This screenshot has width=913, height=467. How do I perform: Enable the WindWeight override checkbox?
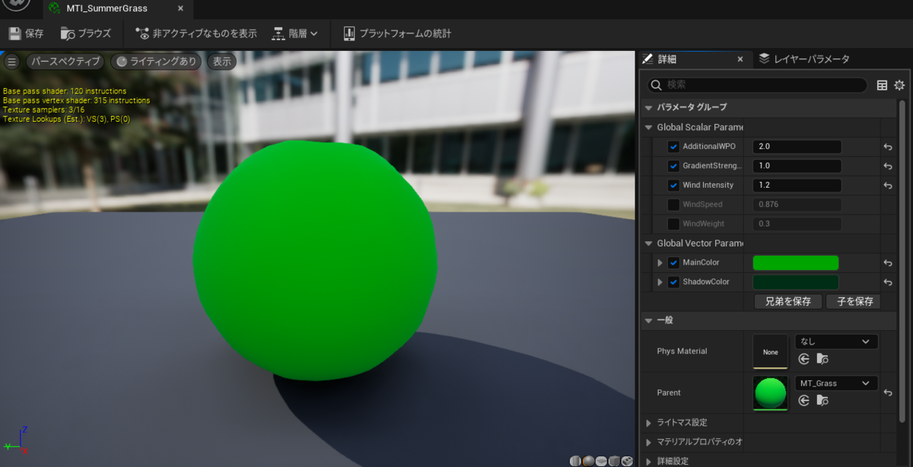click(x=673, y=224)
